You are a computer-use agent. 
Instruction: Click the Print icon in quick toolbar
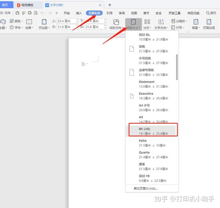click(x=30, y=13)
